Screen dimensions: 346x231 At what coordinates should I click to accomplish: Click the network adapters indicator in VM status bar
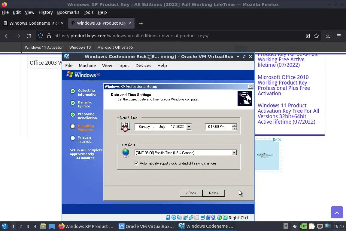(185, 217)
